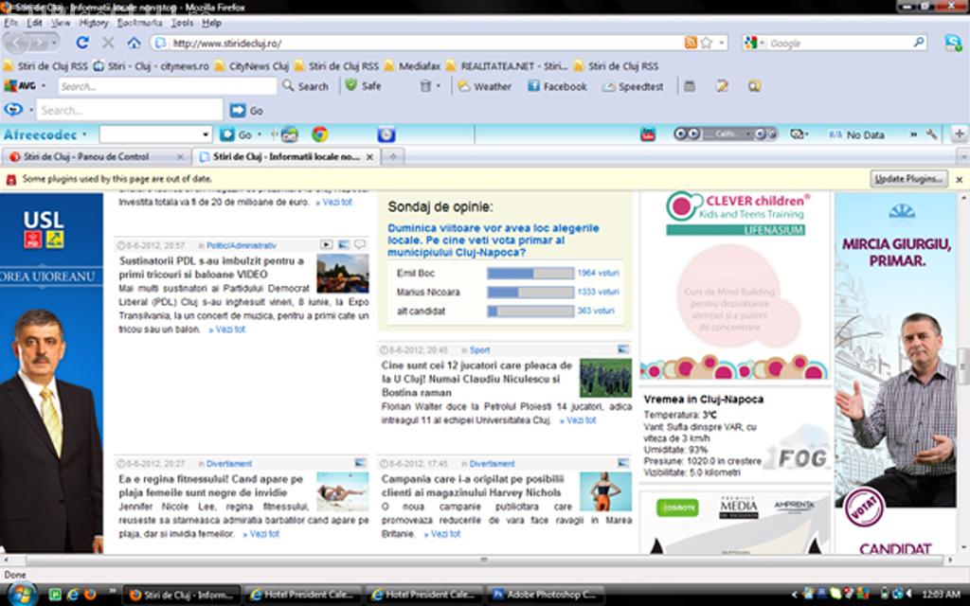Click the Skype icon beside the search box
The width and height of the screenshot is (970, 606).
[952, 43]
